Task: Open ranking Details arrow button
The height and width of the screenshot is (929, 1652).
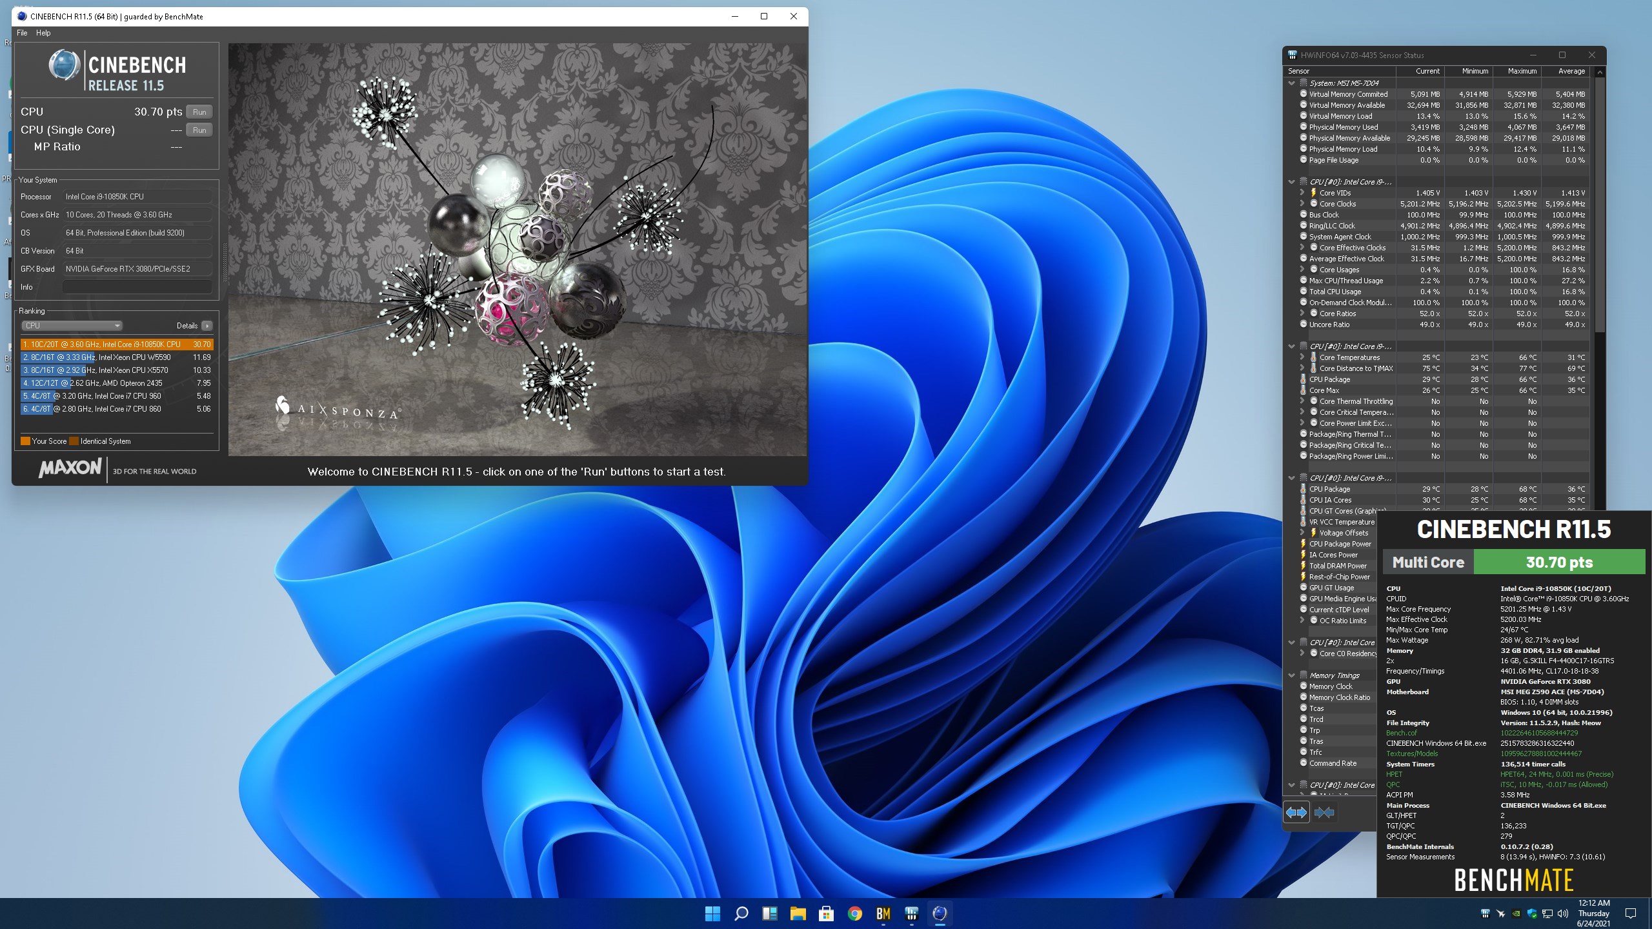Action: [x=206, y=326]
